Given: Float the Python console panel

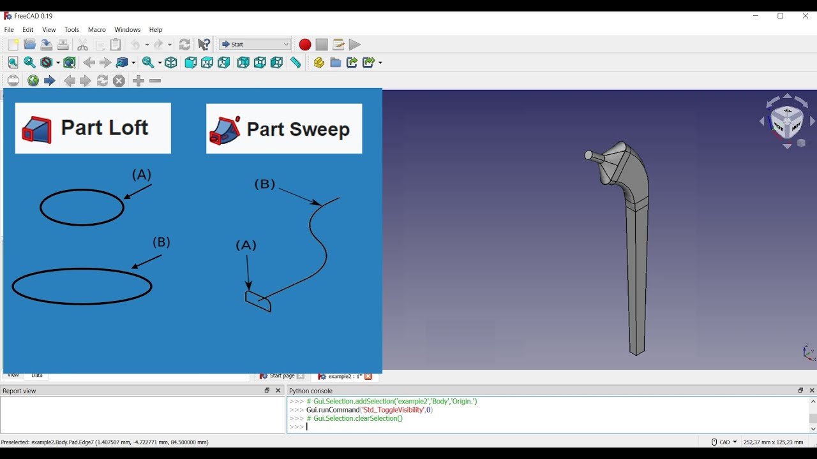Looking at the screenshot, I should pos(800,390).
